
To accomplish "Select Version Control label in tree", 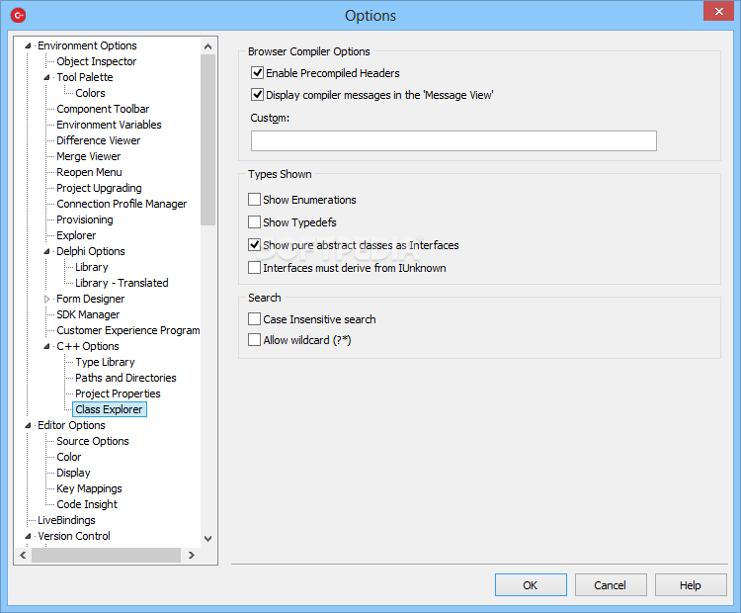I will [x=74, y=536].
